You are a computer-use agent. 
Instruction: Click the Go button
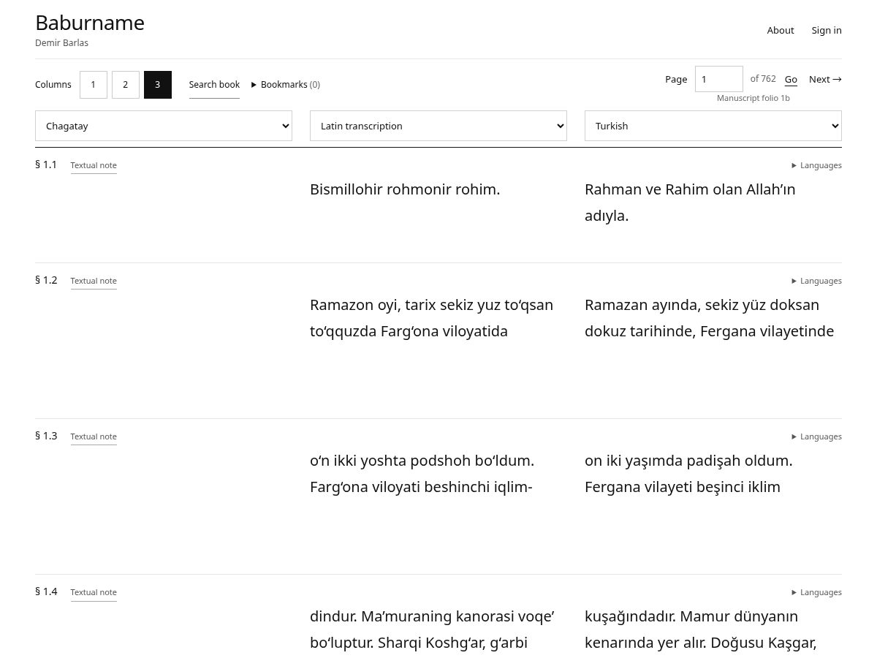791,79
